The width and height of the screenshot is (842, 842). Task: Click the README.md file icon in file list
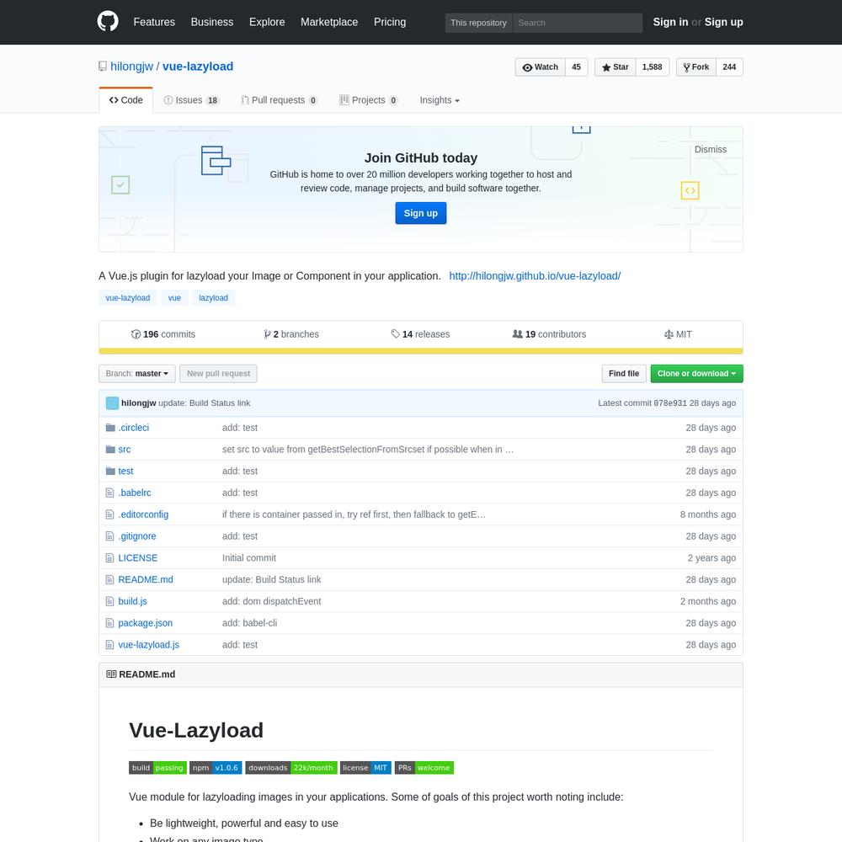point(110,580)
